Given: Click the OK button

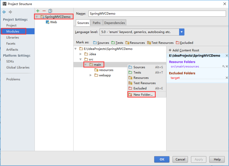Looking at the screenshot, I should 162,159.
